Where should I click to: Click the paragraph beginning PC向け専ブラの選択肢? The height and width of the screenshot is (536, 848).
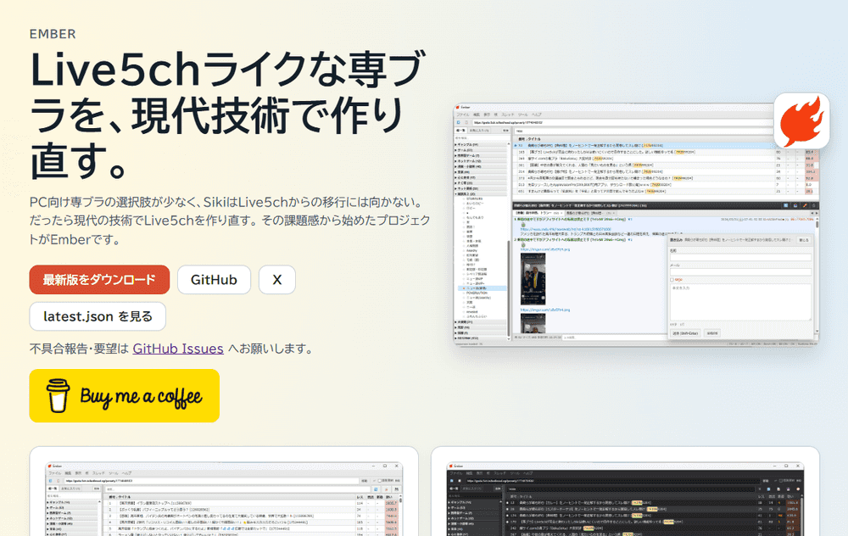pyautogui.click(x=230, y=221)
